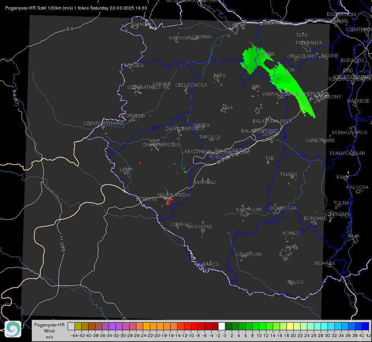Screen dimensions: 372x342
Task: Click the CELLDOMOLK label
Action: [x=191, y=85]
